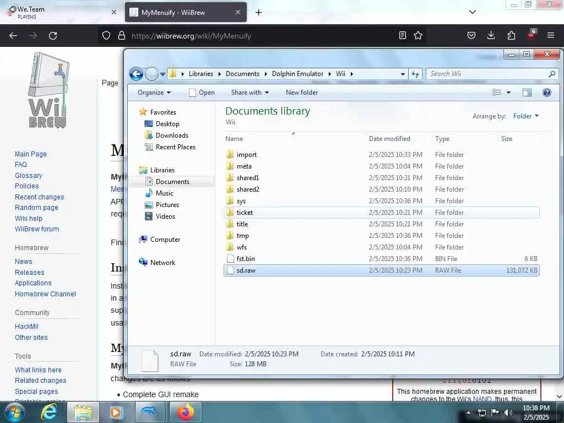
Task: Open the Firefox application menu
Action: tap(551, 35)
